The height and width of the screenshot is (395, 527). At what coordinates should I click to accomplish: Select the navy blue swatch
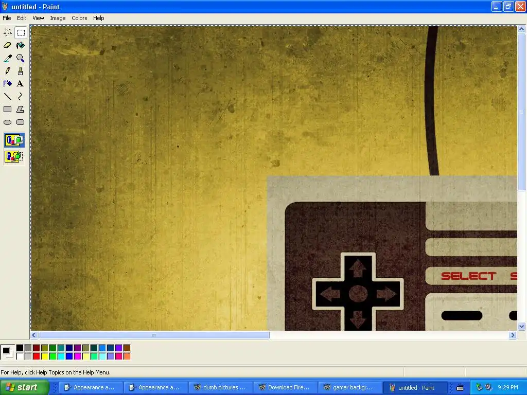[69, 348]
